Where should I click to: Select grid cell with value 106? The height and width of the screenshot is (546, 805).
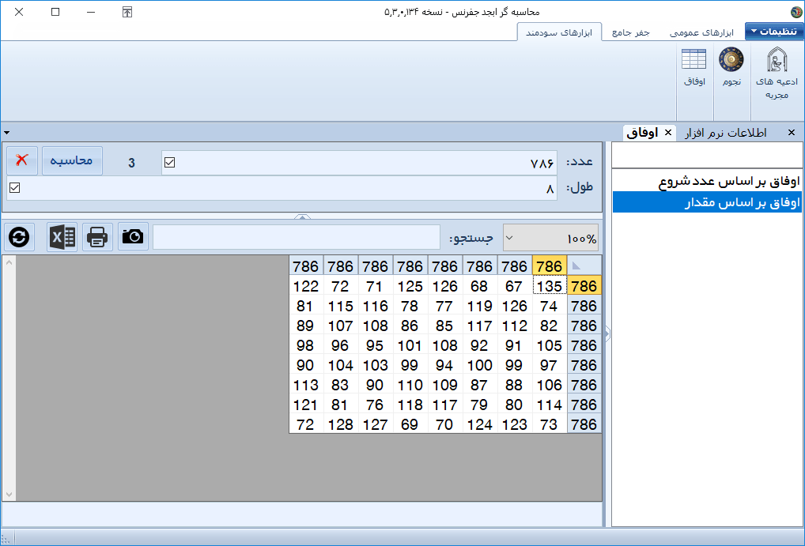550,385
